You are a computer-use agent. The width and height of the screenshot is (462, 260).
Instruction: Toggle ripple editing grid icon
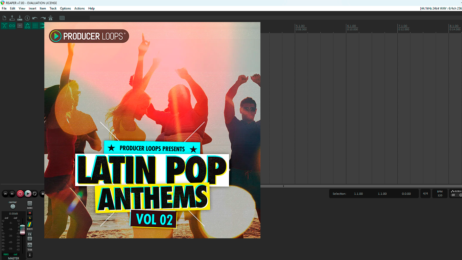[20, 26]
